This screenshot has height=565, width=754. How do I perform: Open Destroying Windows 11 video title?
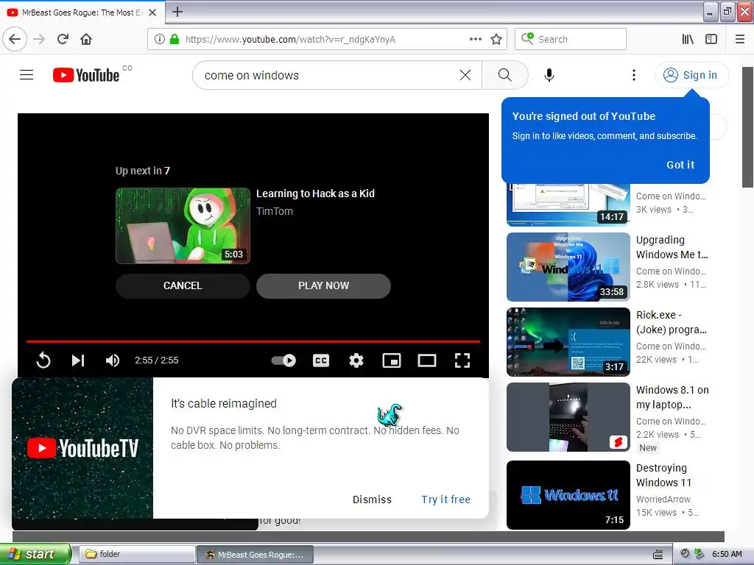pyautogui.click(x=663, y=475)
